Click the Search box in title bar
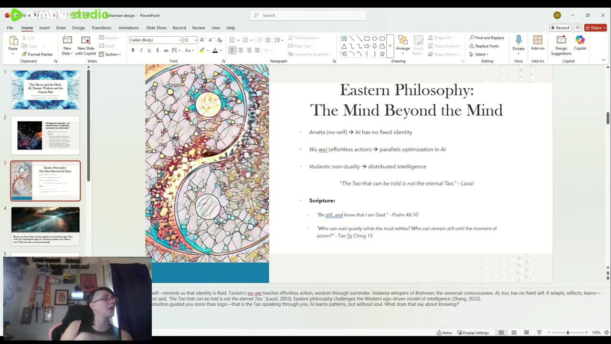This screenshot has height=344, width=611. [x=308, y=15]
